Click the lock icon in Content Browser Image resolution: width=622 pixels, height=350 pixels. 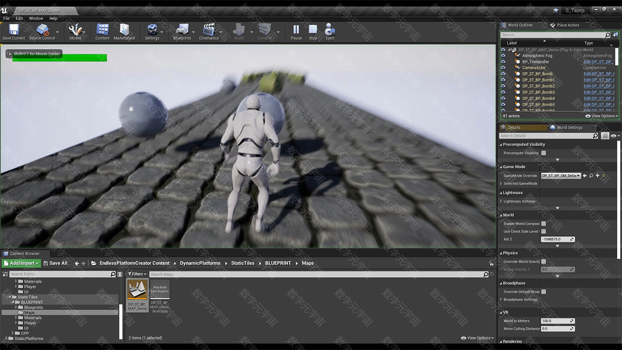pos(491,263)
